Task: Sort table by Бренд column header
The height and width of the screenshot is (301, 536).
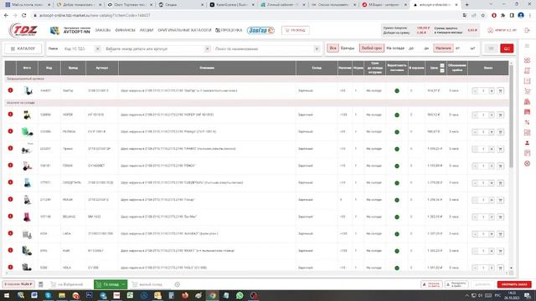Action: pyautogui.click(x=73, y=68)
